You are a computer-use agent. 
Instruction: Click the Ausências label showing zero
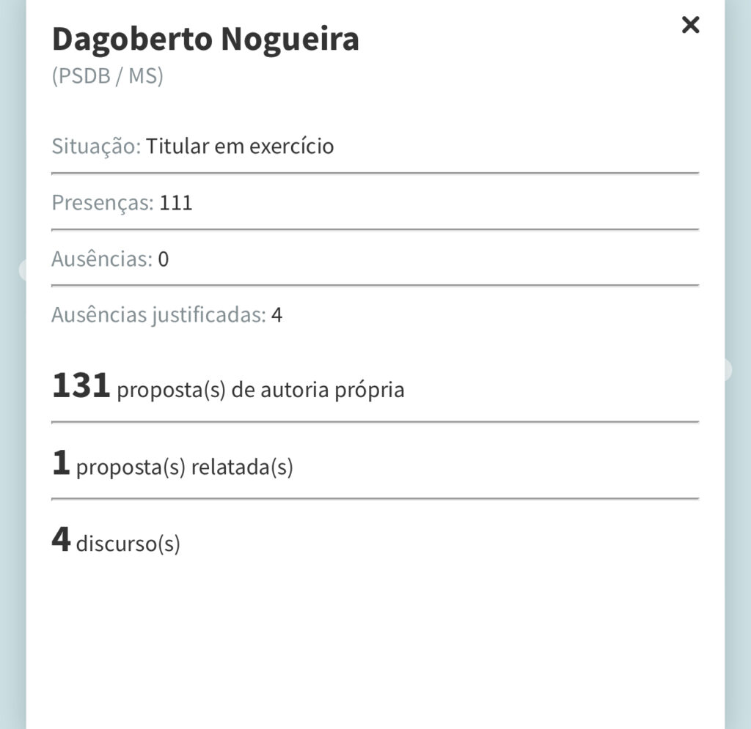click(101, 259)
